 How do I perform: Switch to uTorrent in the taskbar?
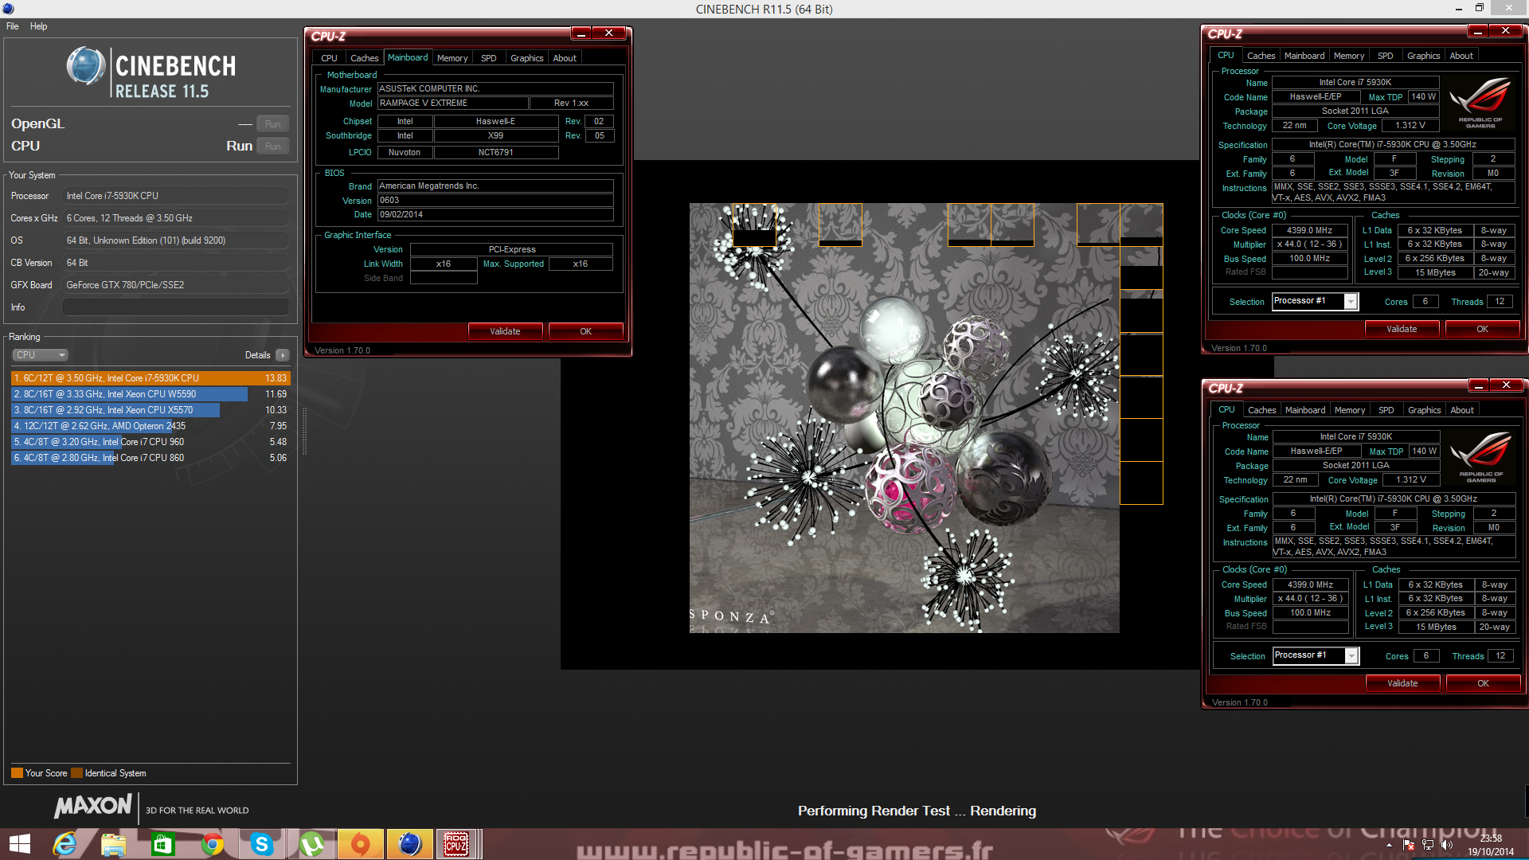[x=311, y=844]
